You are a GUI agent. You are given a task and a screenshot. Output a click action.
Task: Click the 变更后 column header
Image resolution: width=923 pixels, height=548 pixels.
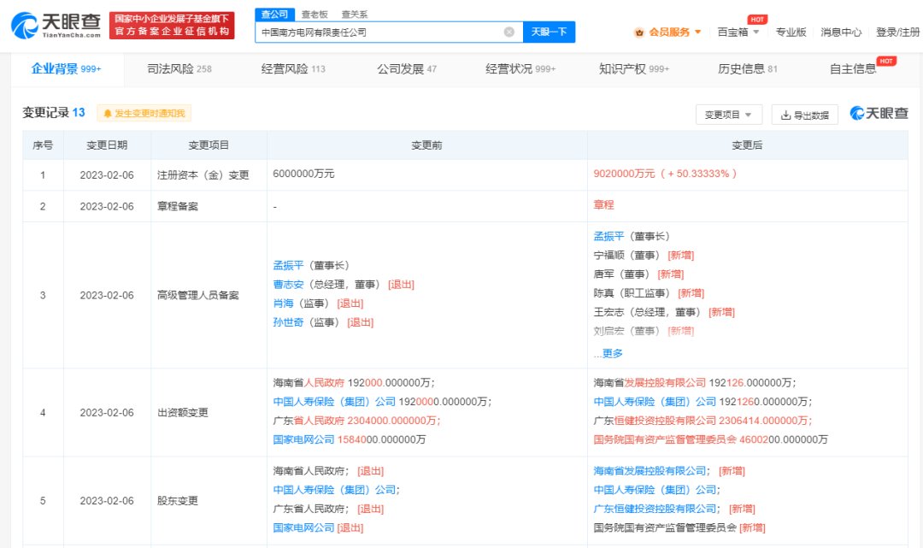pyautogui.click(x=747, y=144)
